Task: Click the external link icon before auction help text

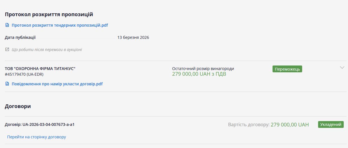Action: coord(7,50)
